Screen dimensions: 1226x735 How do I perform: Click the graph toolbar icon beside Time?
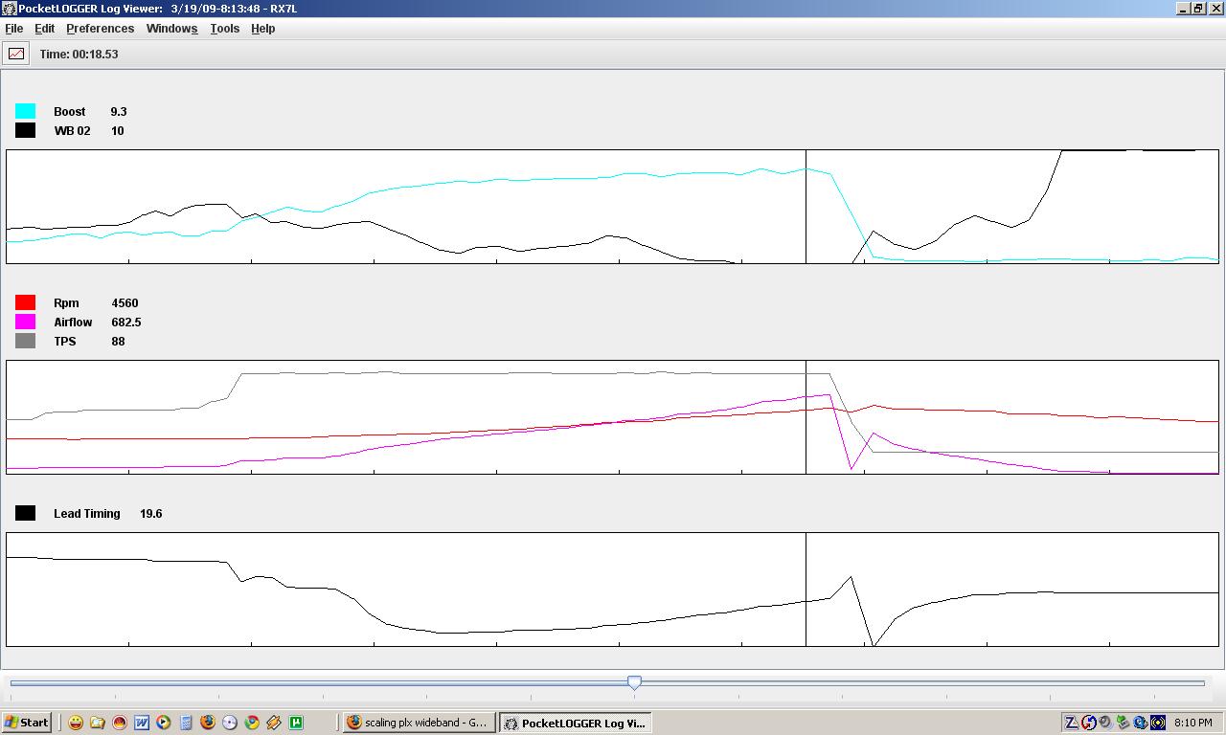click(x=16, y=54)
